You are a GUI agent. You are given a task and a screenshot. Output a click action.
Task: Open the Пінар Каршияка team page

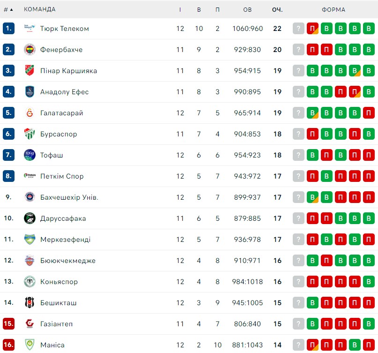(68, 71)
